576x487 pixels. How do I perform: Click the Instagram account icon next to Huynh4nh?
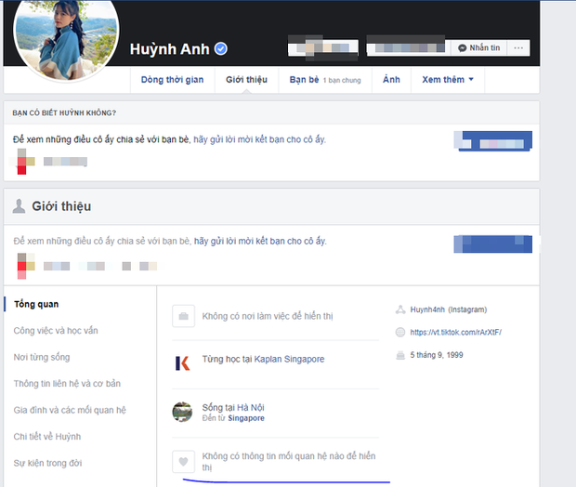pyautogui.click(x=400, y=309)
